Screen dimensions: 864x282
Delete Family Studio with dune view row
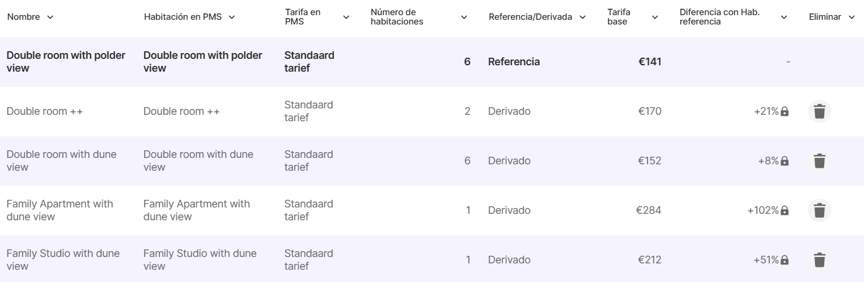820,260
